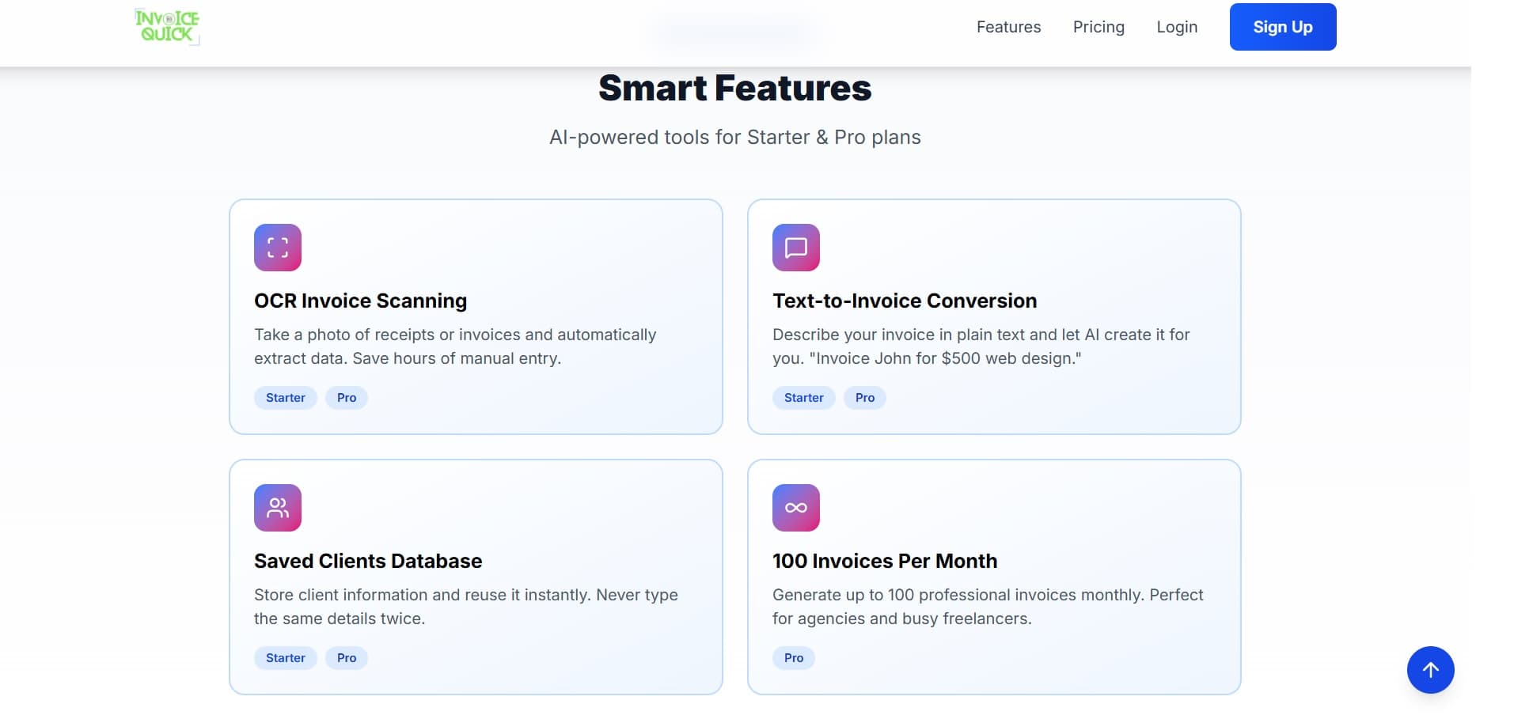1514x719 pixels.
Task: Select Pro badge under OCR Invoice Scanning
Action: pos(347,398)
